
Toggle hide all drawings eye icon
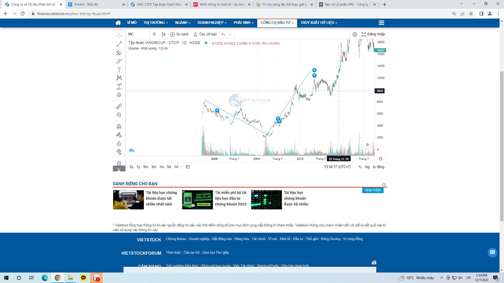[x=119, y=151]
